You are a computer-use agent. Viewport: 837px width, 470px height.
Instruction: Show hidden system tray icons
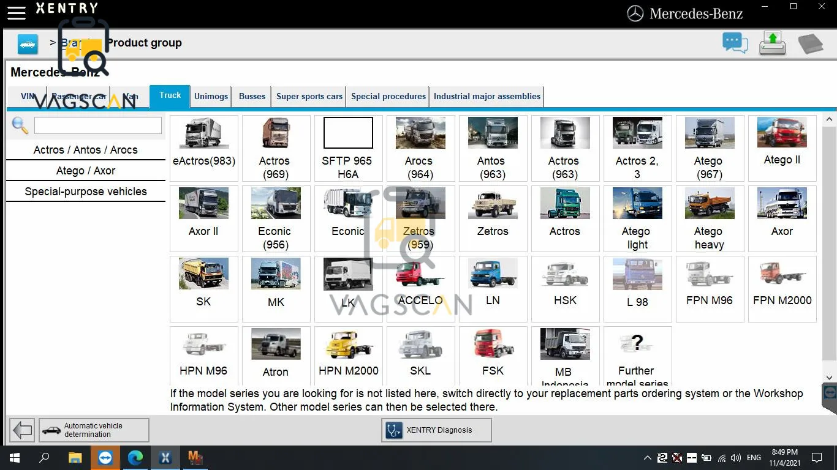coord(647,458)
